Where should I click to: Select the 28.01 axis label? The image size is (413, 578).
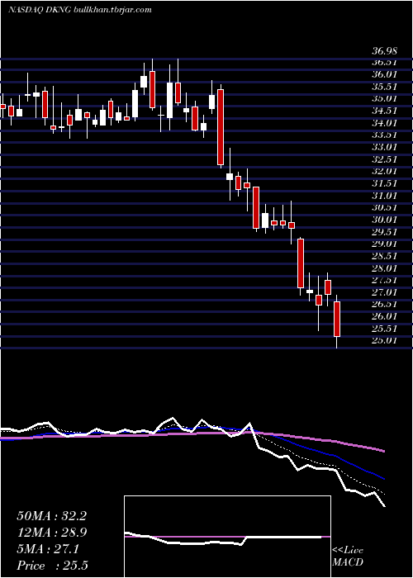pos(384,268)
